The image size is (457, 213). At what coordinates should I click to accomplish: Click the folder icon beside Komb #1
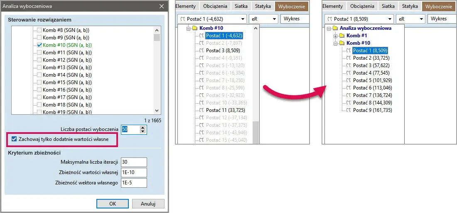point(342,36)
